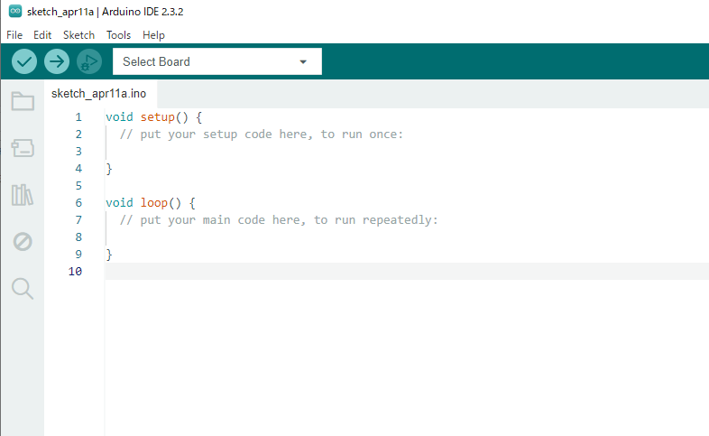
Task: Click line number 7 in the gutter
Action: [78, 220]
